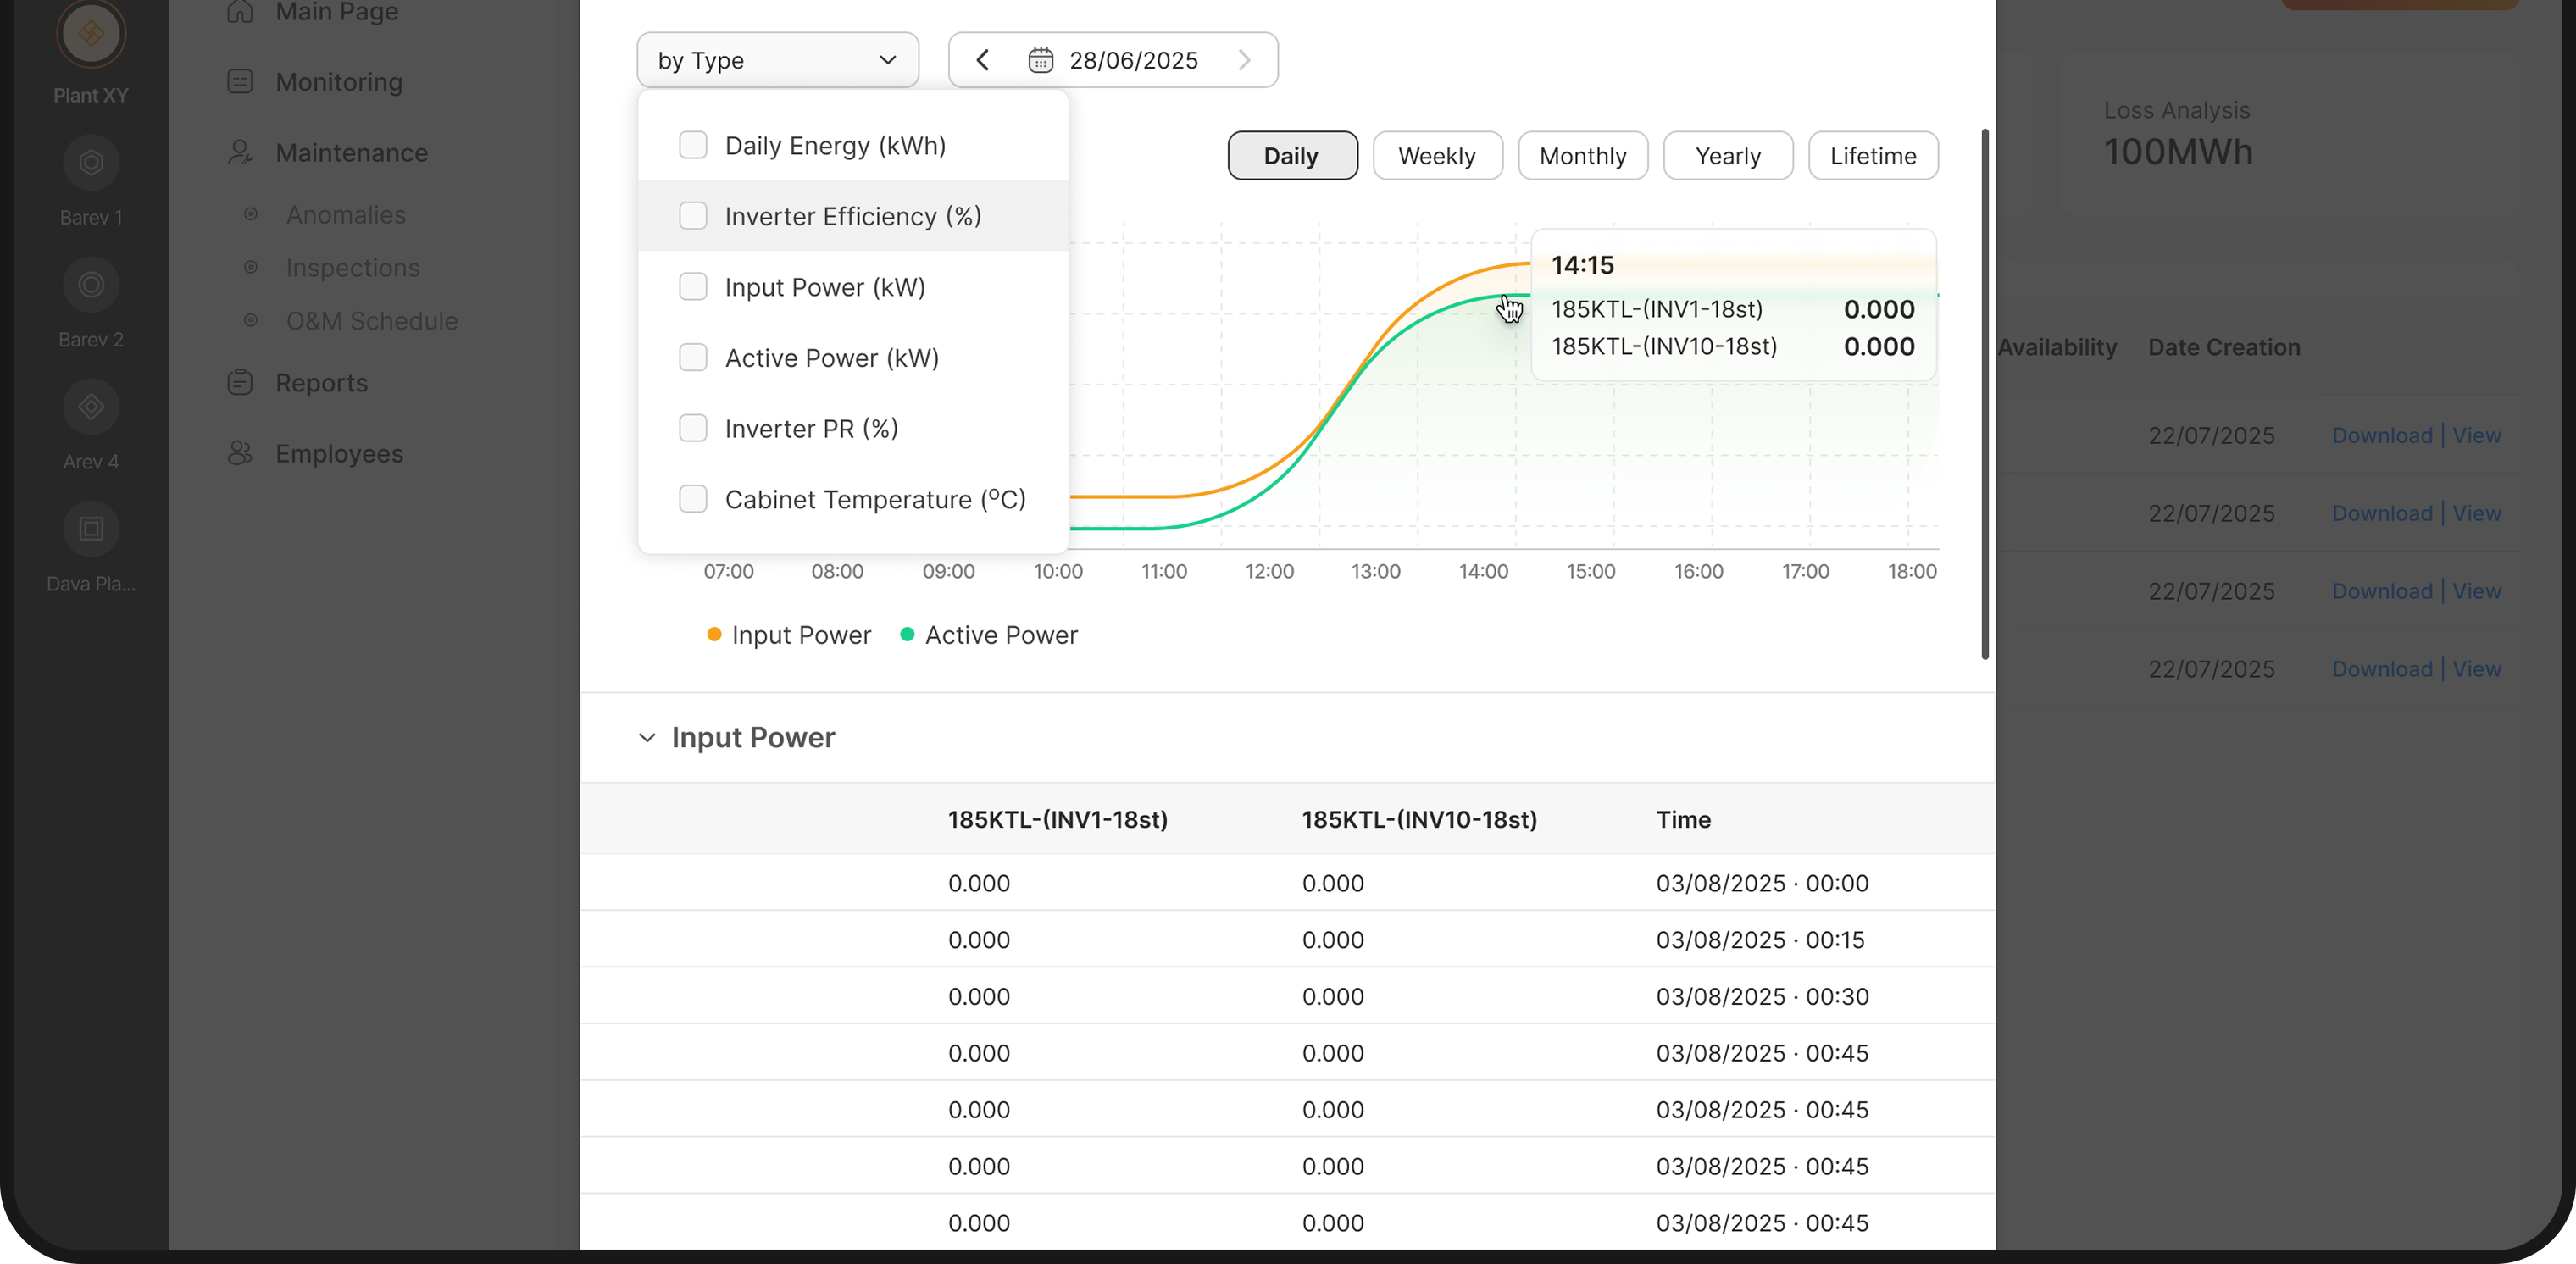This screenshot has width=2576, height=1264.
Task: Click the calendar icon beside the date
Action: (1040, 60)
